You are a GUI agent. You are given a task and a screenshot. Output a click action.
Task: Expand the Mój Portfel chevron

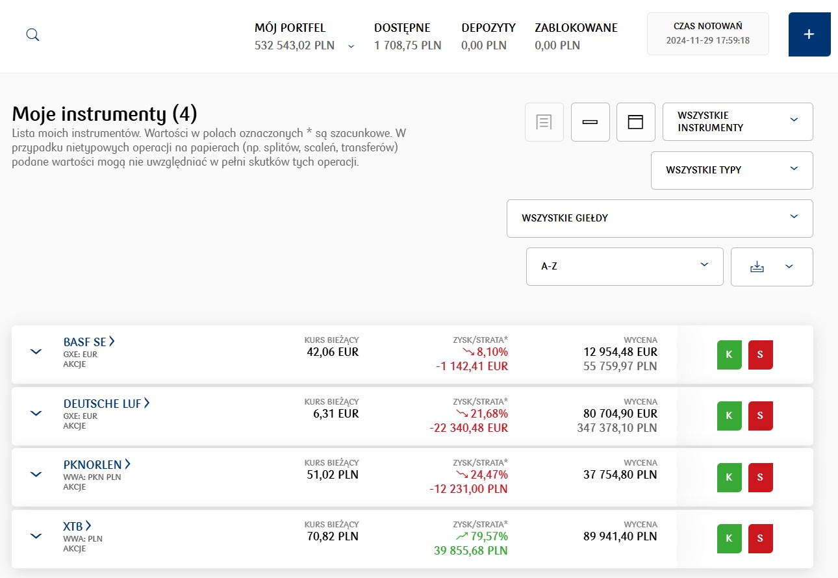tap(351, 46)
